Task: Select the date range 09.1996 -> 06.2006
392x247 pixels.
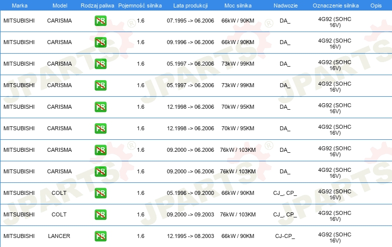Action: 190,42
